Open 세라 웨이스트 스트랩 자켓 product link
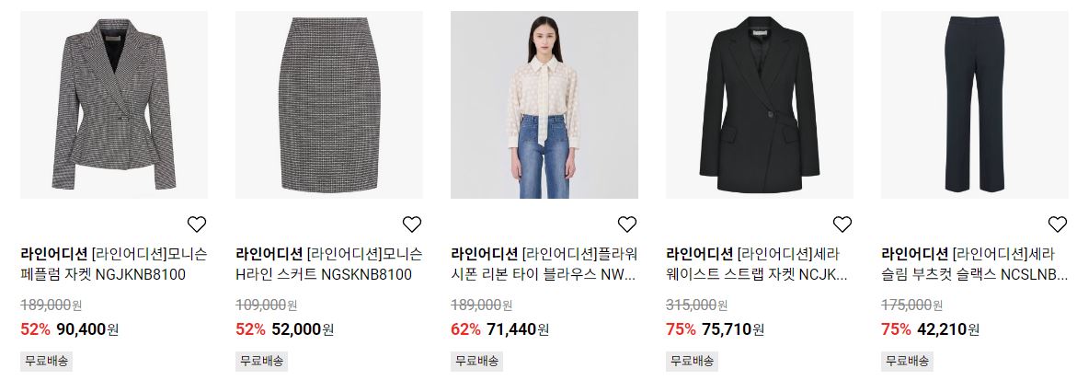The height and width of the screenshot is (380, 1077). click(760, 265)
